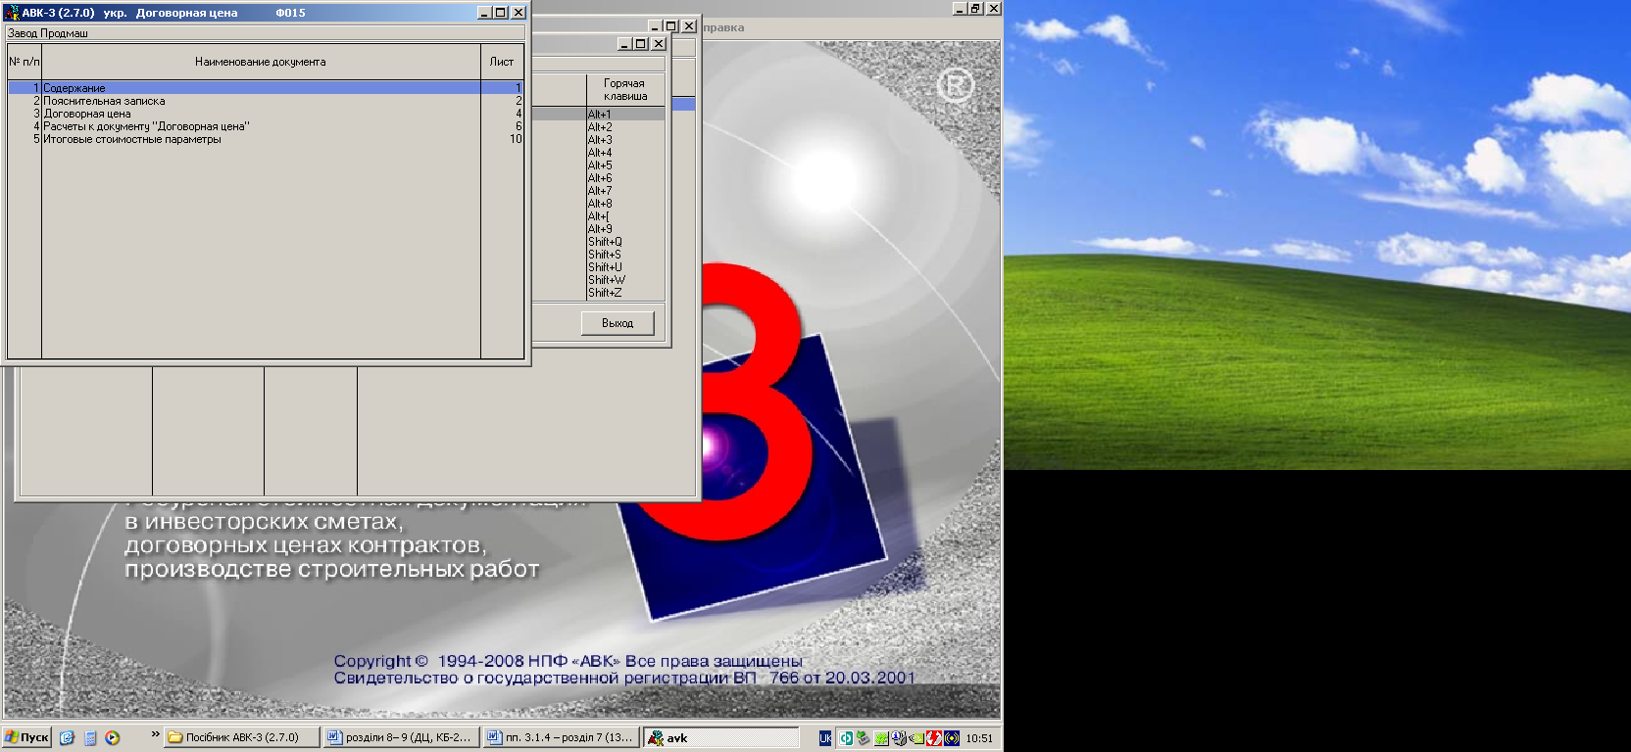The image size is (1631, 752).
Task: Select the 'Содержание' row
Action: click(265, 88)
